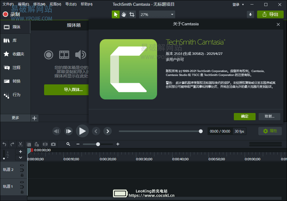Expand the 更多 more tools list
The height and width of the screenshot is (201, 287).
(15, 118)
